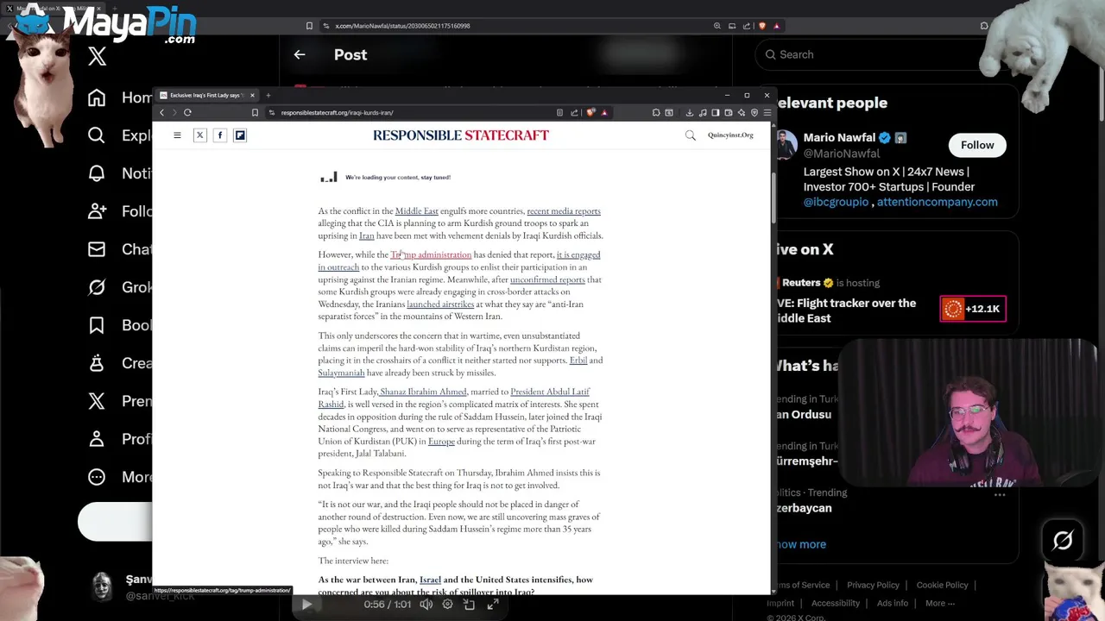This screenshot has width=1105, height=621.
Task: Toggle video picture-in-picture icon
Action: coord(470,605)
